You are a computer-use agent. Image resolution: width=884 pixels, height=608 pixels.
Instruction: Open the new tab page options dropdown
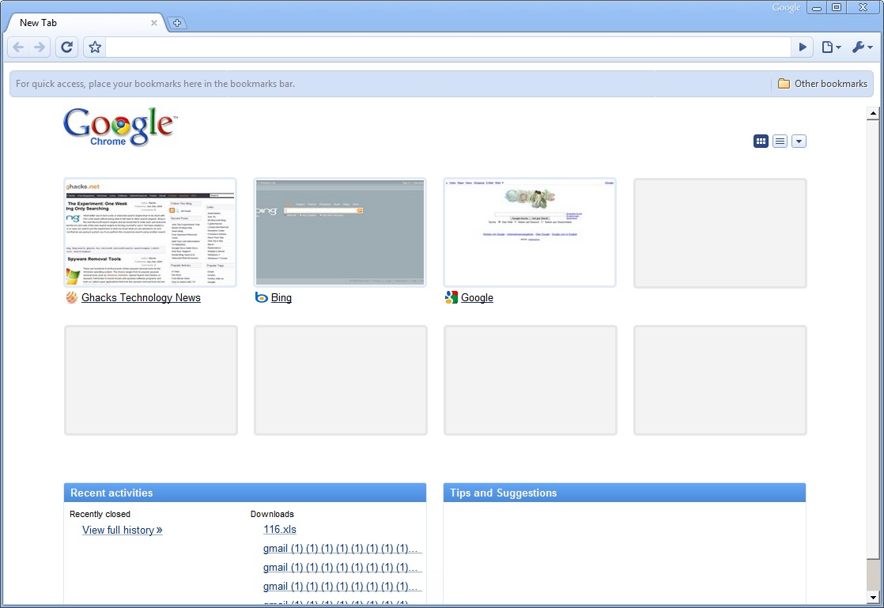pos(799,141)
